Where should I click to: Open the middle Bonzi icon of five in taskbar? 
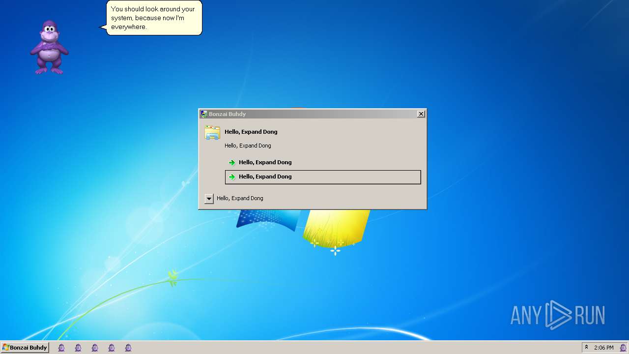point(95,348)
